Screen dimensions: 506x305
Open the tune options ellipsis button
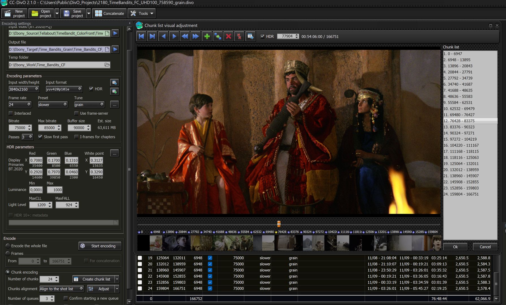[x=114, y=104]
